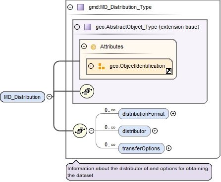Open the ObjectIdentification reference arrow icon
Screen dimensions: 221x182
pos(168,71)
